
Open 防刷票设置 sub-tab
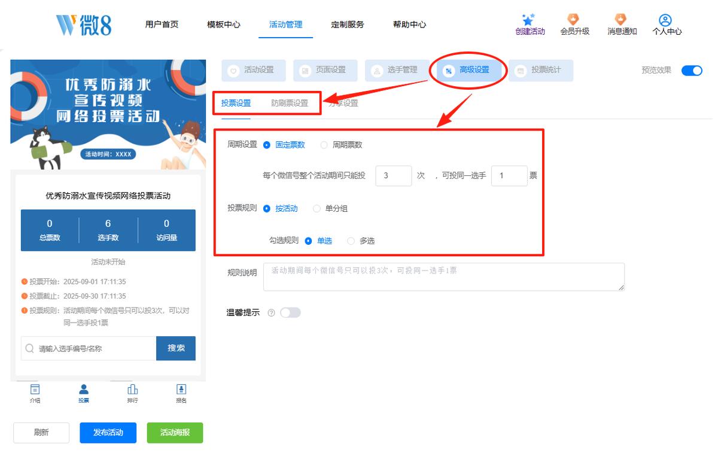click(290, 103)
